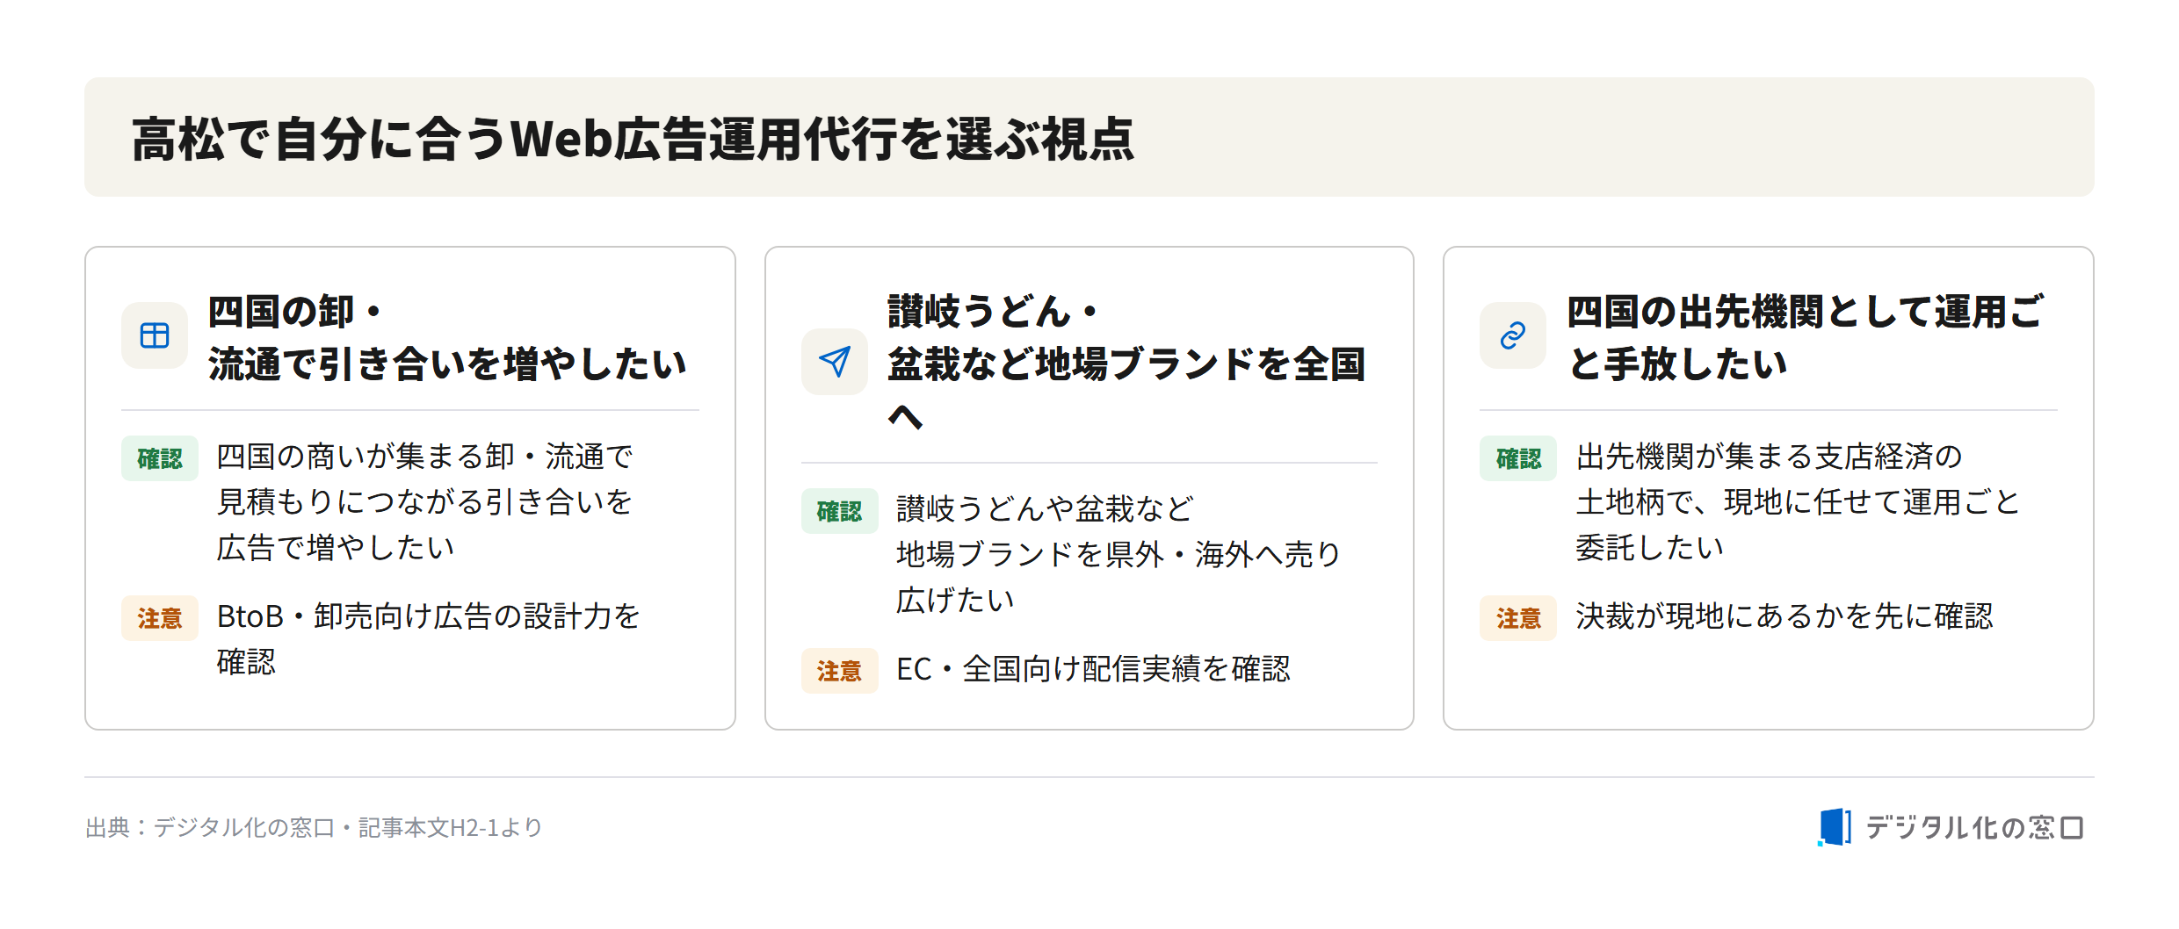This screenshot has height=929, width=2179.
Task: Click the table grid icon in first card
Action: (x=155, y=335)
